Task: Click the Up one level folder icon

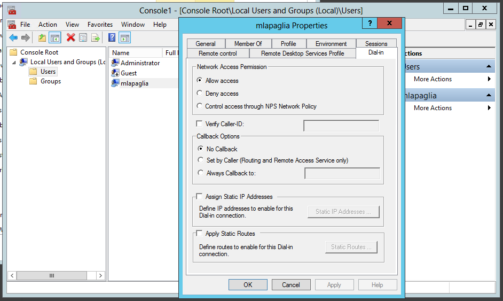Action: [42, 38]
